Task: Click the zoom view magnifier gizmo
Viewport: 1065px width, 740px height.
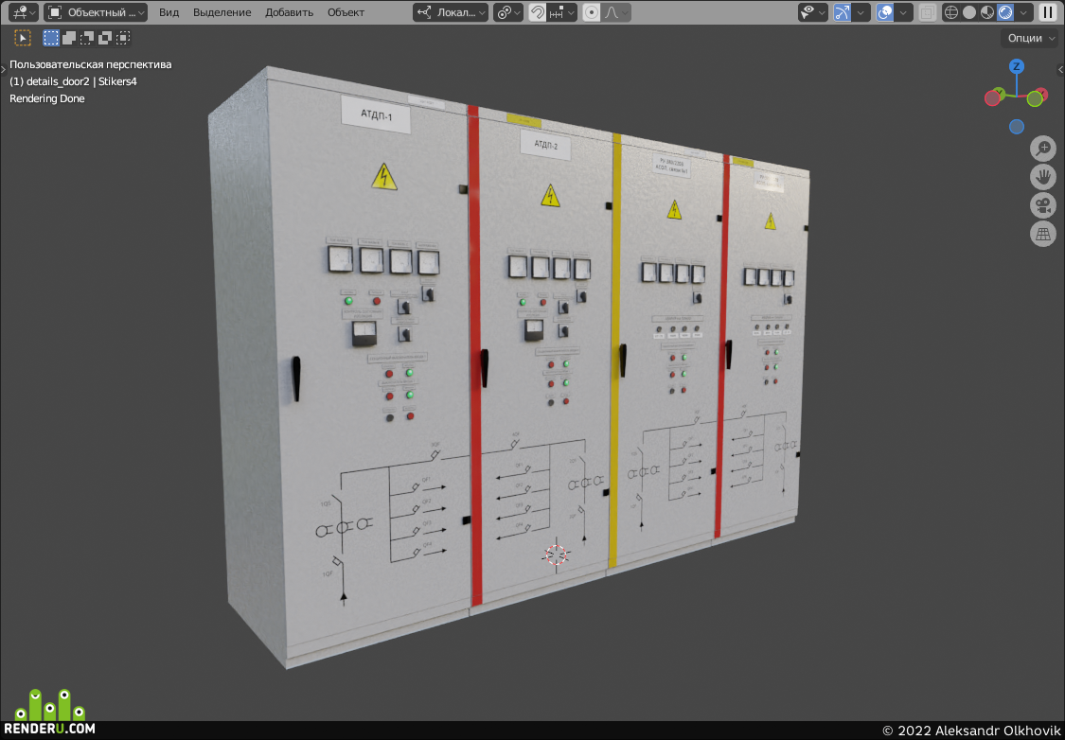Action: 1042,148
